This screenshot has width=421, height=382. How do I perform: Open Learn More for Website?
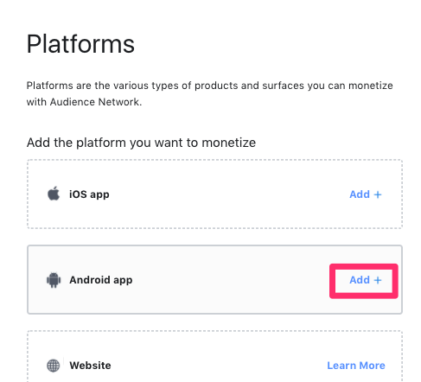(x=356, y=366)
